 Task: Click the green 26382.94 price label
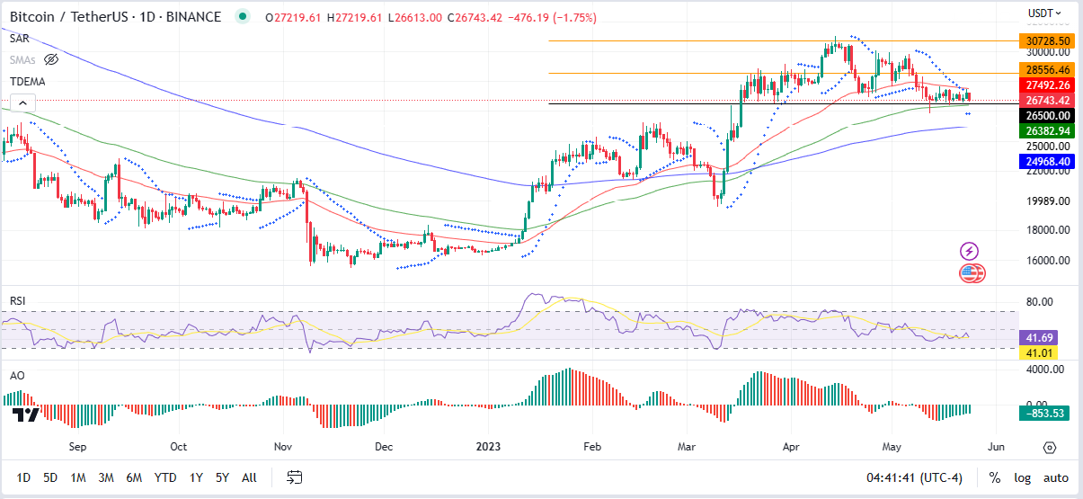1048,130
